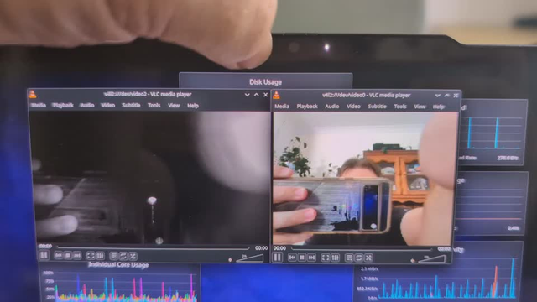Skip to previous media in video0 VLC window
537x302 pixels.
point(292,258)
